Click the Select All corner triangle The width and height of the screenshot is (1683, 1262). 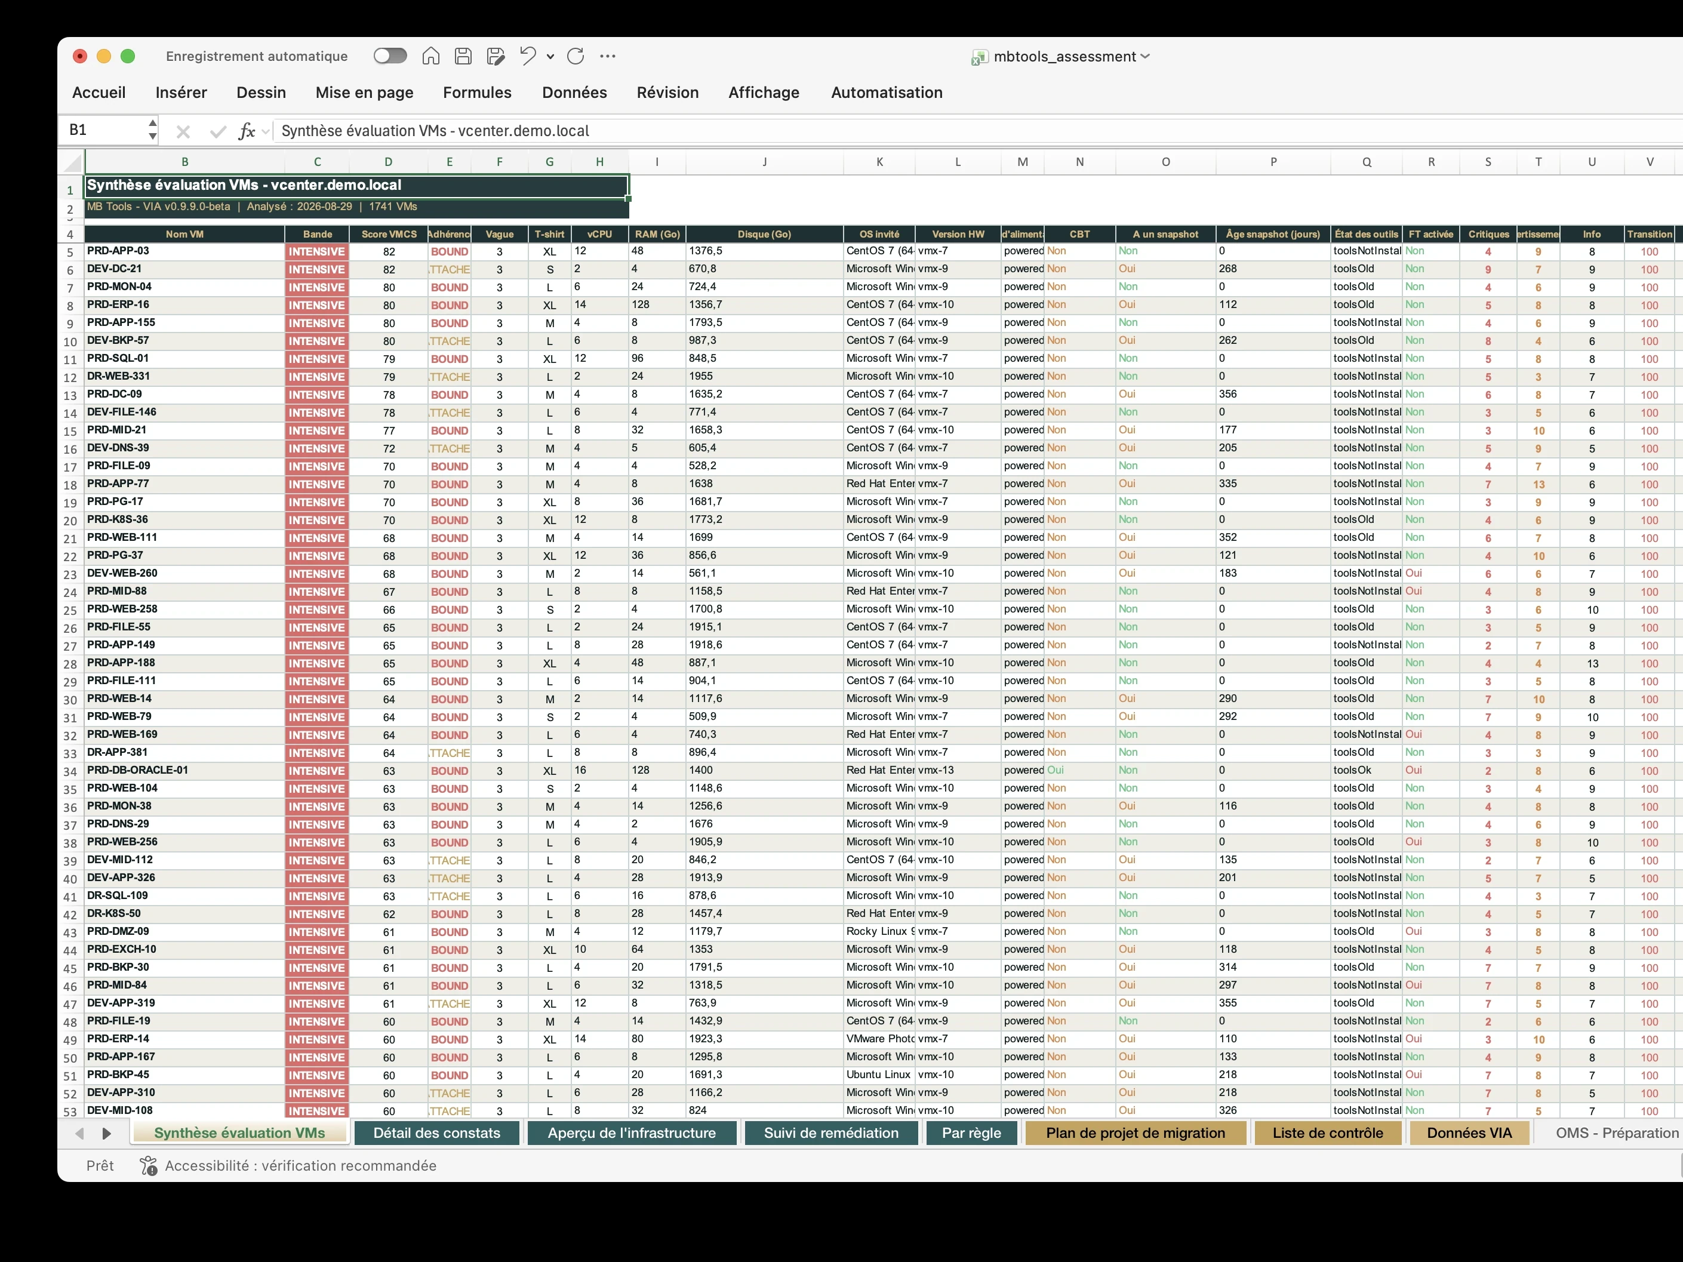72,162
